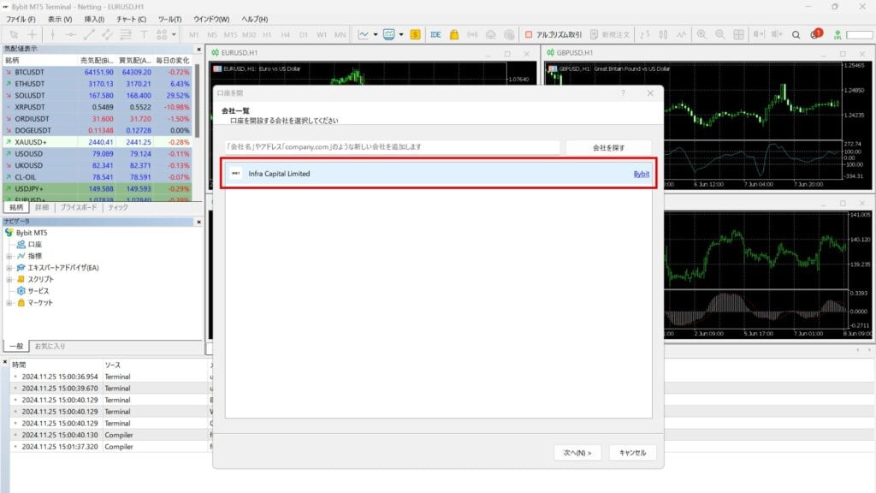This screenshot has width=876, height=493.
Task: Close the 気配値表示 panel
Action: tap(198, 49)
